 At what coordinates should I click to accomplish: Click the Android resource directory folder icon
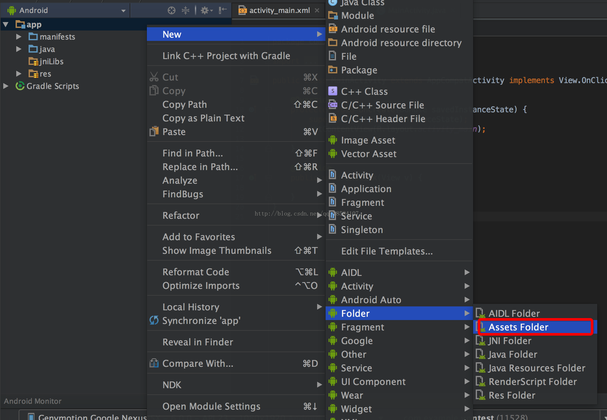[x=333, y=43]
